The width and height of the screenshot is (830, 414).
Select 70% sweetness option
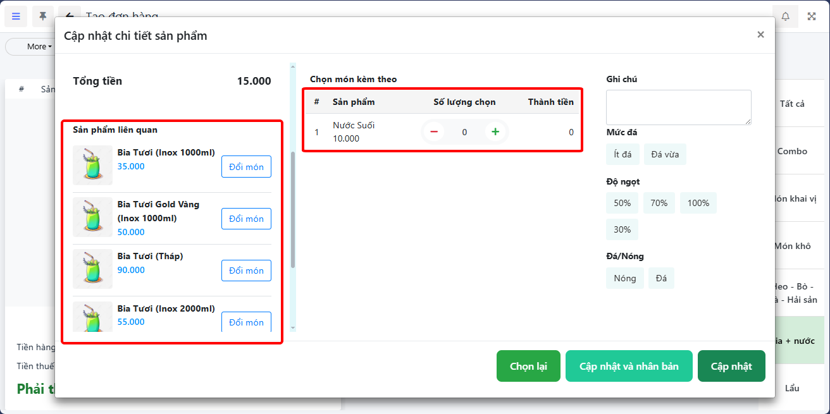[x=659, y=203]
